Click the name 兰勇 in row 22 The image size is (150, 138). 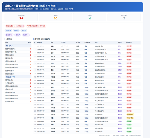(x=52, y=118)
